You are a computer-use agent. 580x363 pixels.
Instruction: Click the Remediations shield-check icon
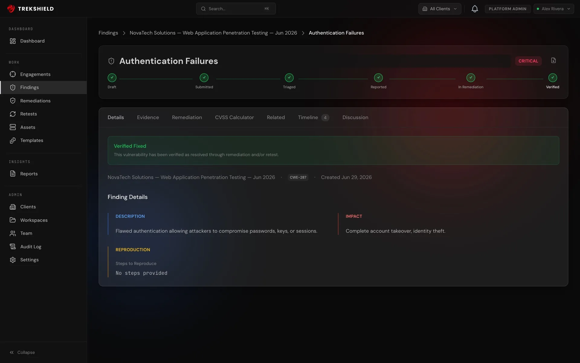[x=13, y=101]
